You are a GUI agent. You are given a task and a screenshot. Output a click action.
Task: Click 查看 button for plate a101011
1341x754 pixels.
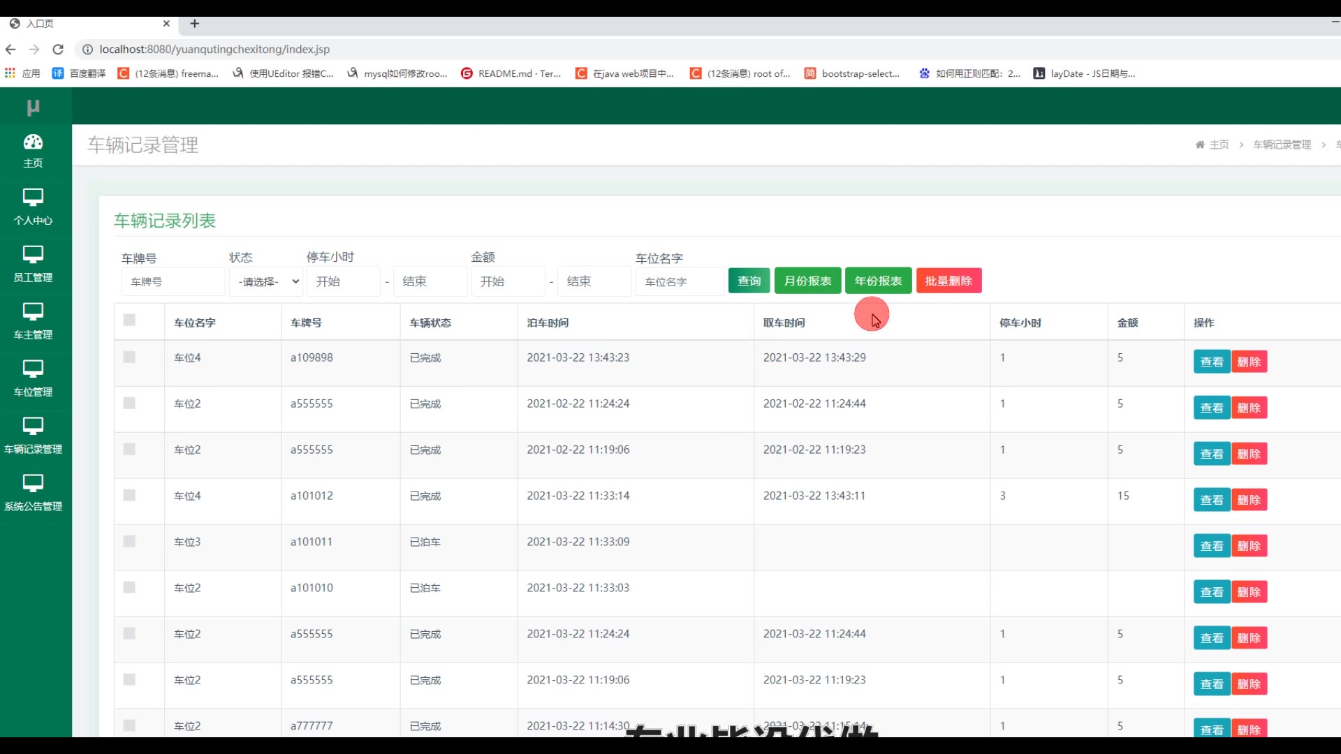(x=1211, y=547)
